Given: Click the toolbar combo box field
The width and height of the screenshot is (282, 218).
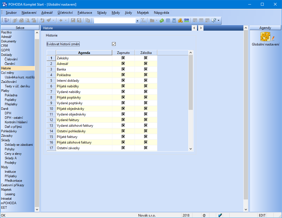Looking at the screenshot, I should click(x=115, y=21).
